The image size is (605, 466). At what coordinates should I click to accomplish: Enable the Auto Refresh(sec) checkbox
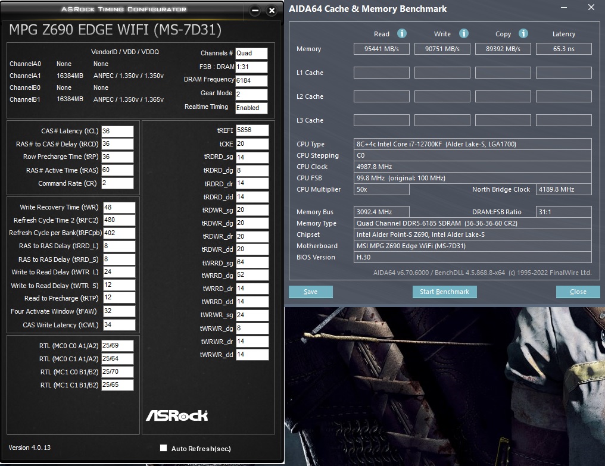click(164, 448)
